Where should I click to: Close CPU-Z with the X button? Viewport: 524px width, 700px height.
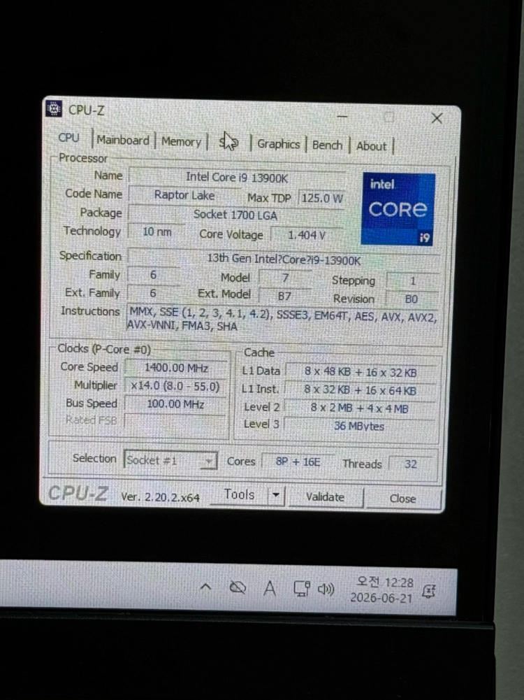click(437, 118)
